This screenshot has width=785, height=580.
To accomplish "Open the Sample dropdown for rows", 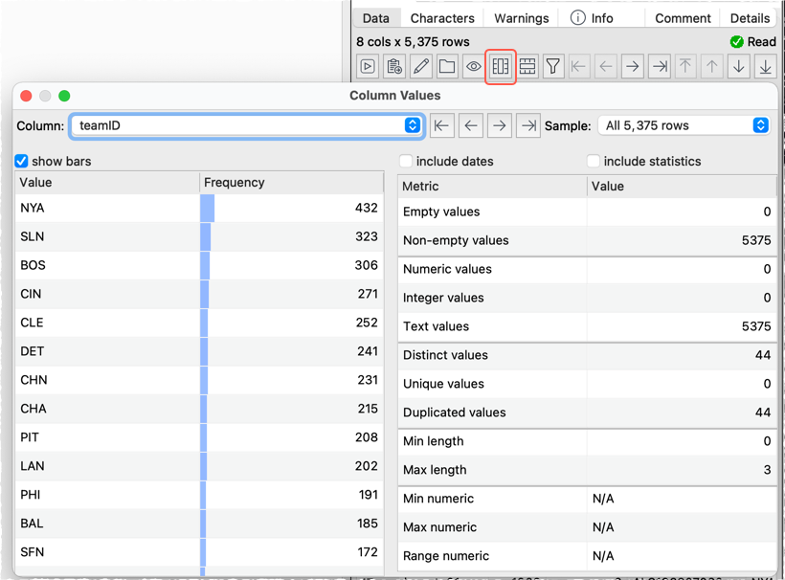I will point(683,125).
